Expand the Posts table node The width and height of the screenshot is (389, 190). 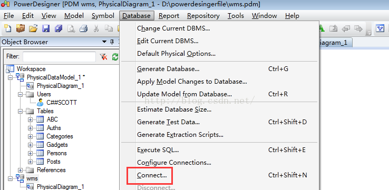coord(30,162)
